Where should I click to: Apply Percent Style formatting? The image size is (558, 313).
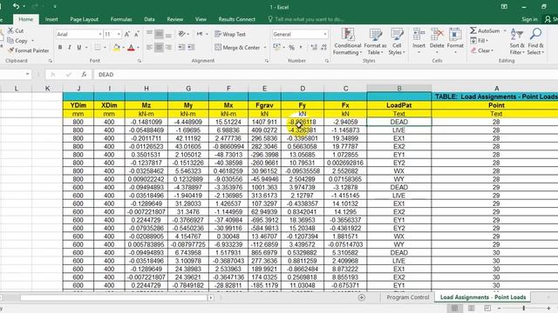click(291, 47)
